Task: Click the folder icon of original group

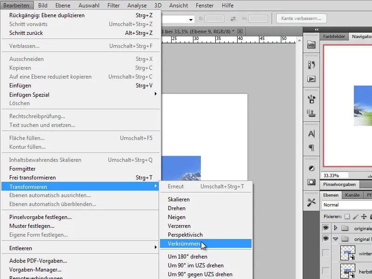Action: 345,239
